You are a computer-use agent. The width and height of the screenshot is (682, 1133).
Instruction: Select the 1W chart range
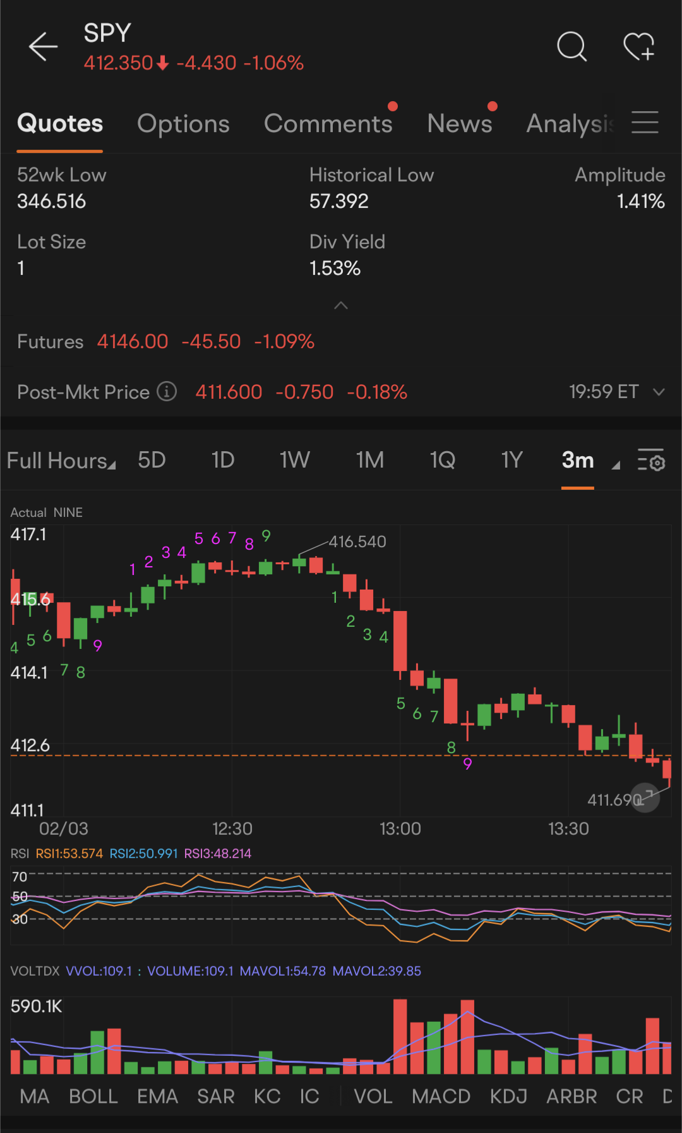tap(295, 460)
